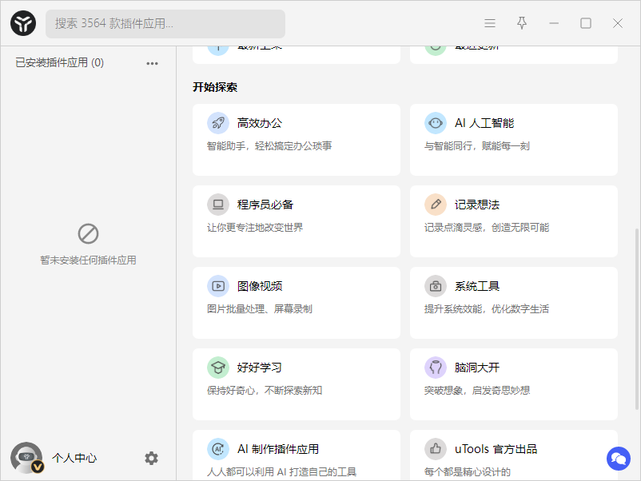Click the hamburger menu in the title bar
Screen dimensions: 641x481
pos(489,23)
